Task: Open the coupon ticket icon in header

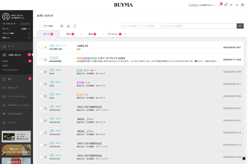Action: coord(225,5)
